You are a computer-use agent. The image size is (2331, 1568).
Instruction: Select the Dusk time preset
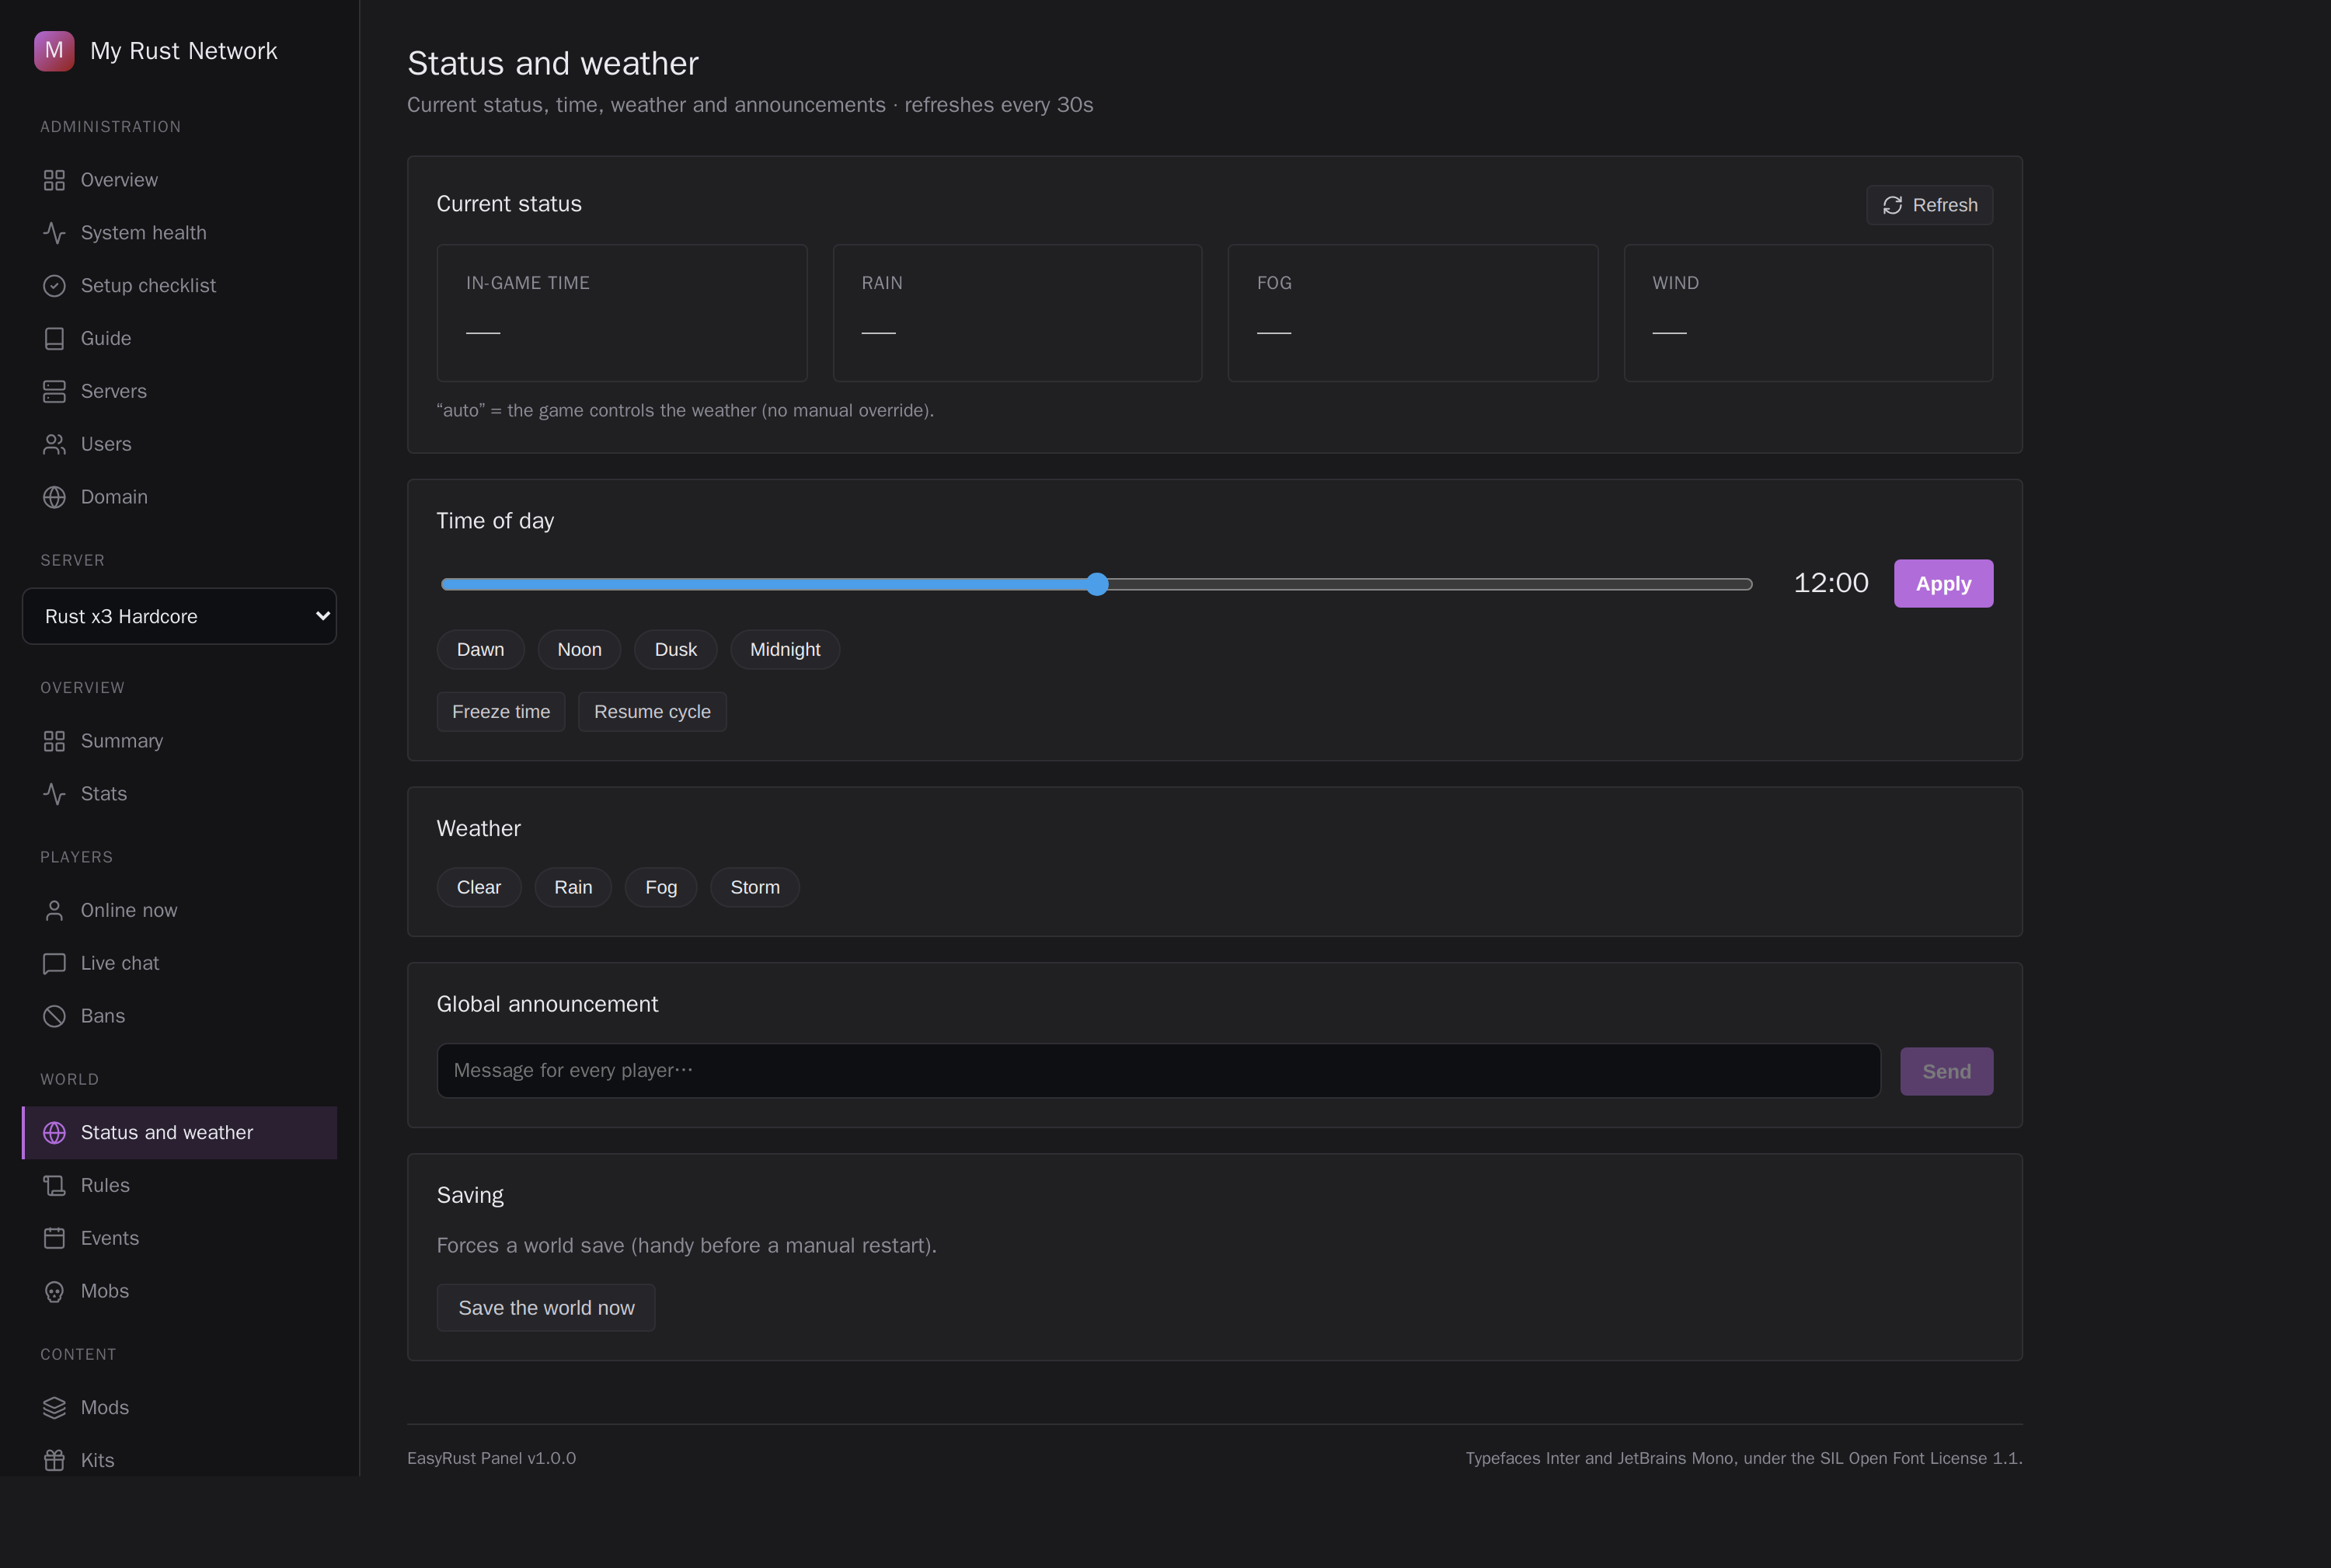[x=675, y=649]
